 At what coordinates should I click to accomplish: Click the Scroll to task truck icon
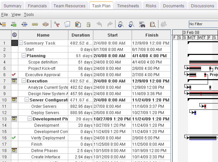[142, 25]
